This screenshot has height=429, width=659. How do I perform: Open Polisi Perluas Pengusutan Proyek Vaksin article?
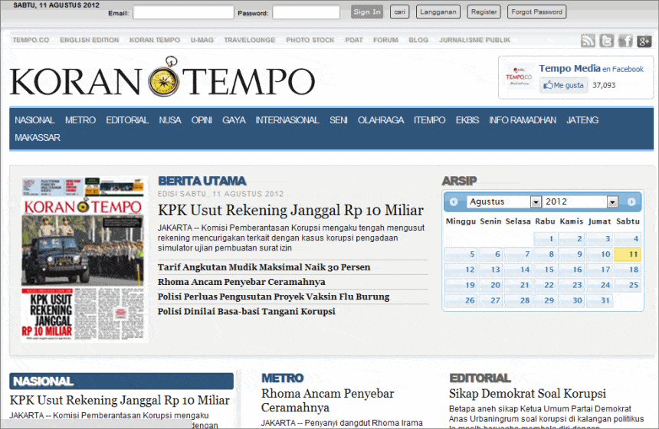[274, 296]
